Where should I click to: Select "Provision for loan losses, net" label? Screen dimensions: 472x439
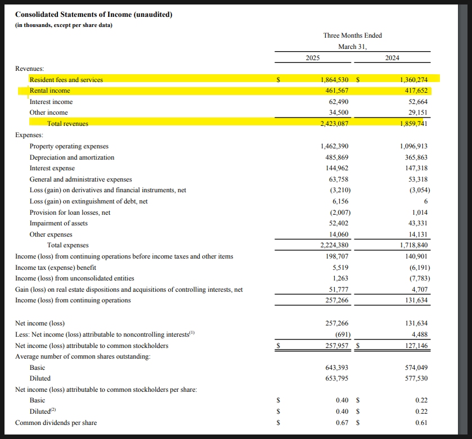tap(70, 212)
